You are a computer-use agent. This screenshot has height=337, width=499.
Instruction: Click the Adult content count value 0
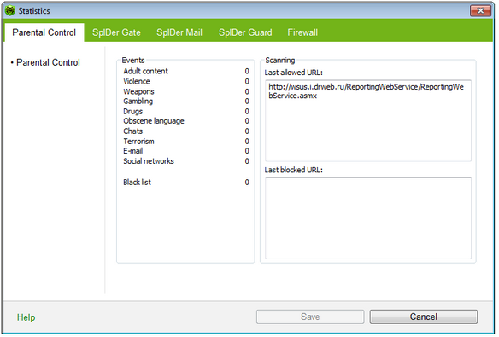click(x=247, y=71)
